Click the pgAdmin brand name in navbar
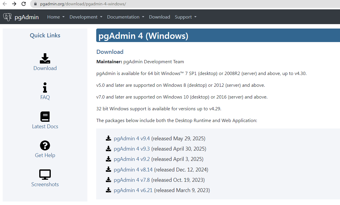Screen dimensions: 340x205 [x=27, y=17]
